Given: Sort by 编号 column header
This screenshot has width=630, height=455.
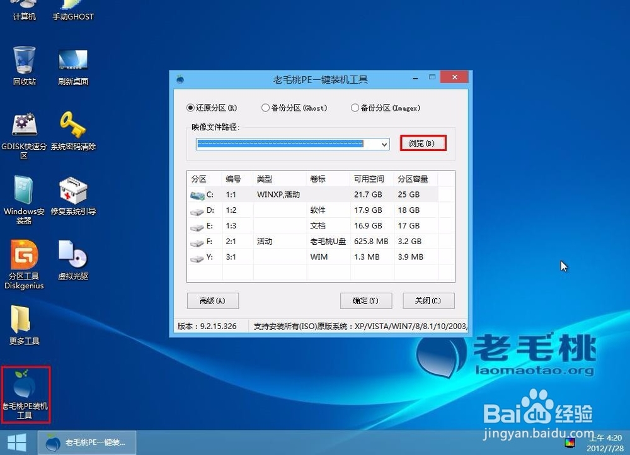Looking at the screenshot, I should pos(238,179).
